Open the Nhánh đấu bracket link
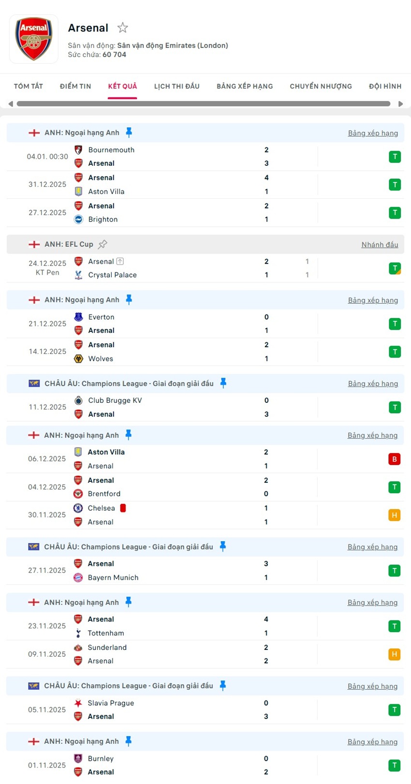Viewport: 411px width, 784px height. 380,244
